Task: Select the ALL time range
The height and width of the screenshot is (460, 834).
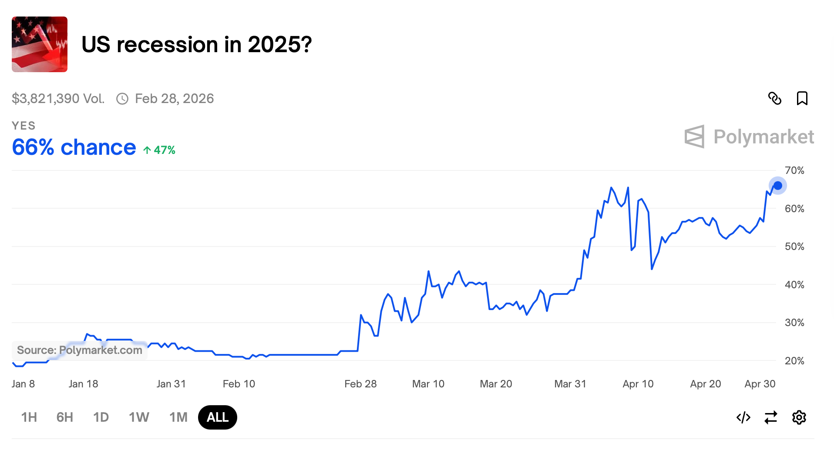Action: (x=218, y=417)
